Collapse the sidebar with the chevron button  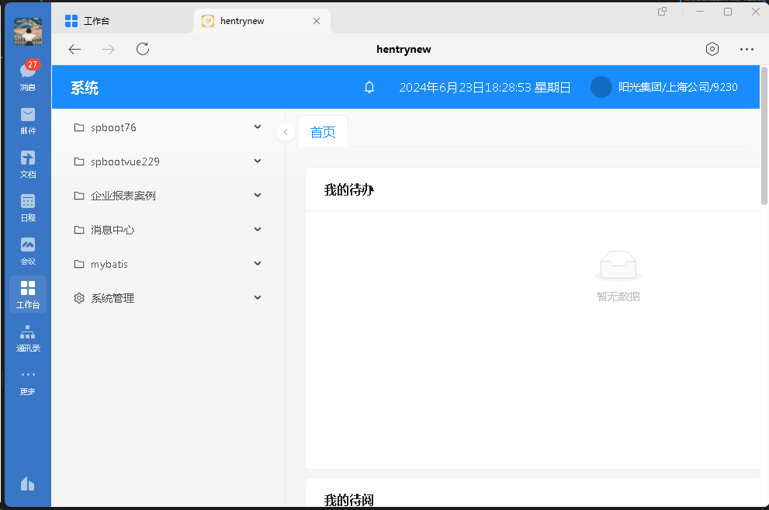point(286,132)
